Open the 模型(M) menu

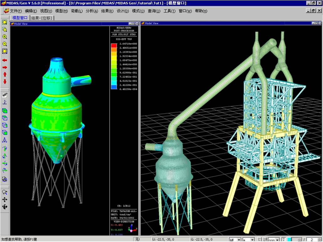tap(61, 11)
